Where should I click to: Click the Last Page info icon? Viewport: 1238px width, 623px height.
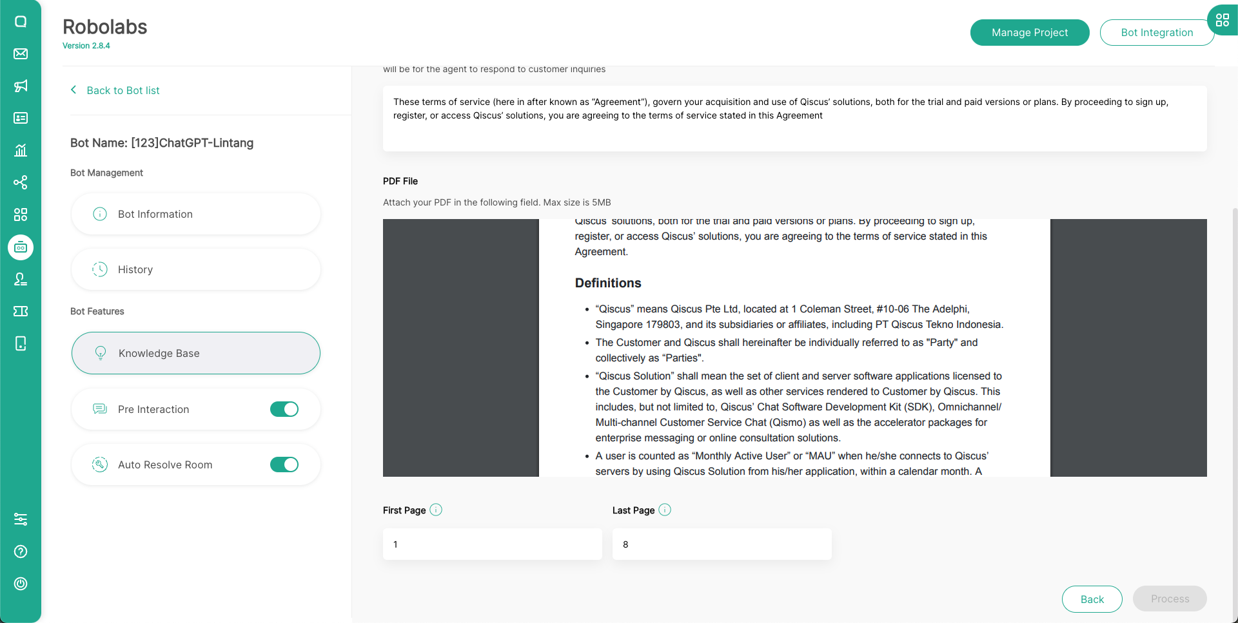665,510
